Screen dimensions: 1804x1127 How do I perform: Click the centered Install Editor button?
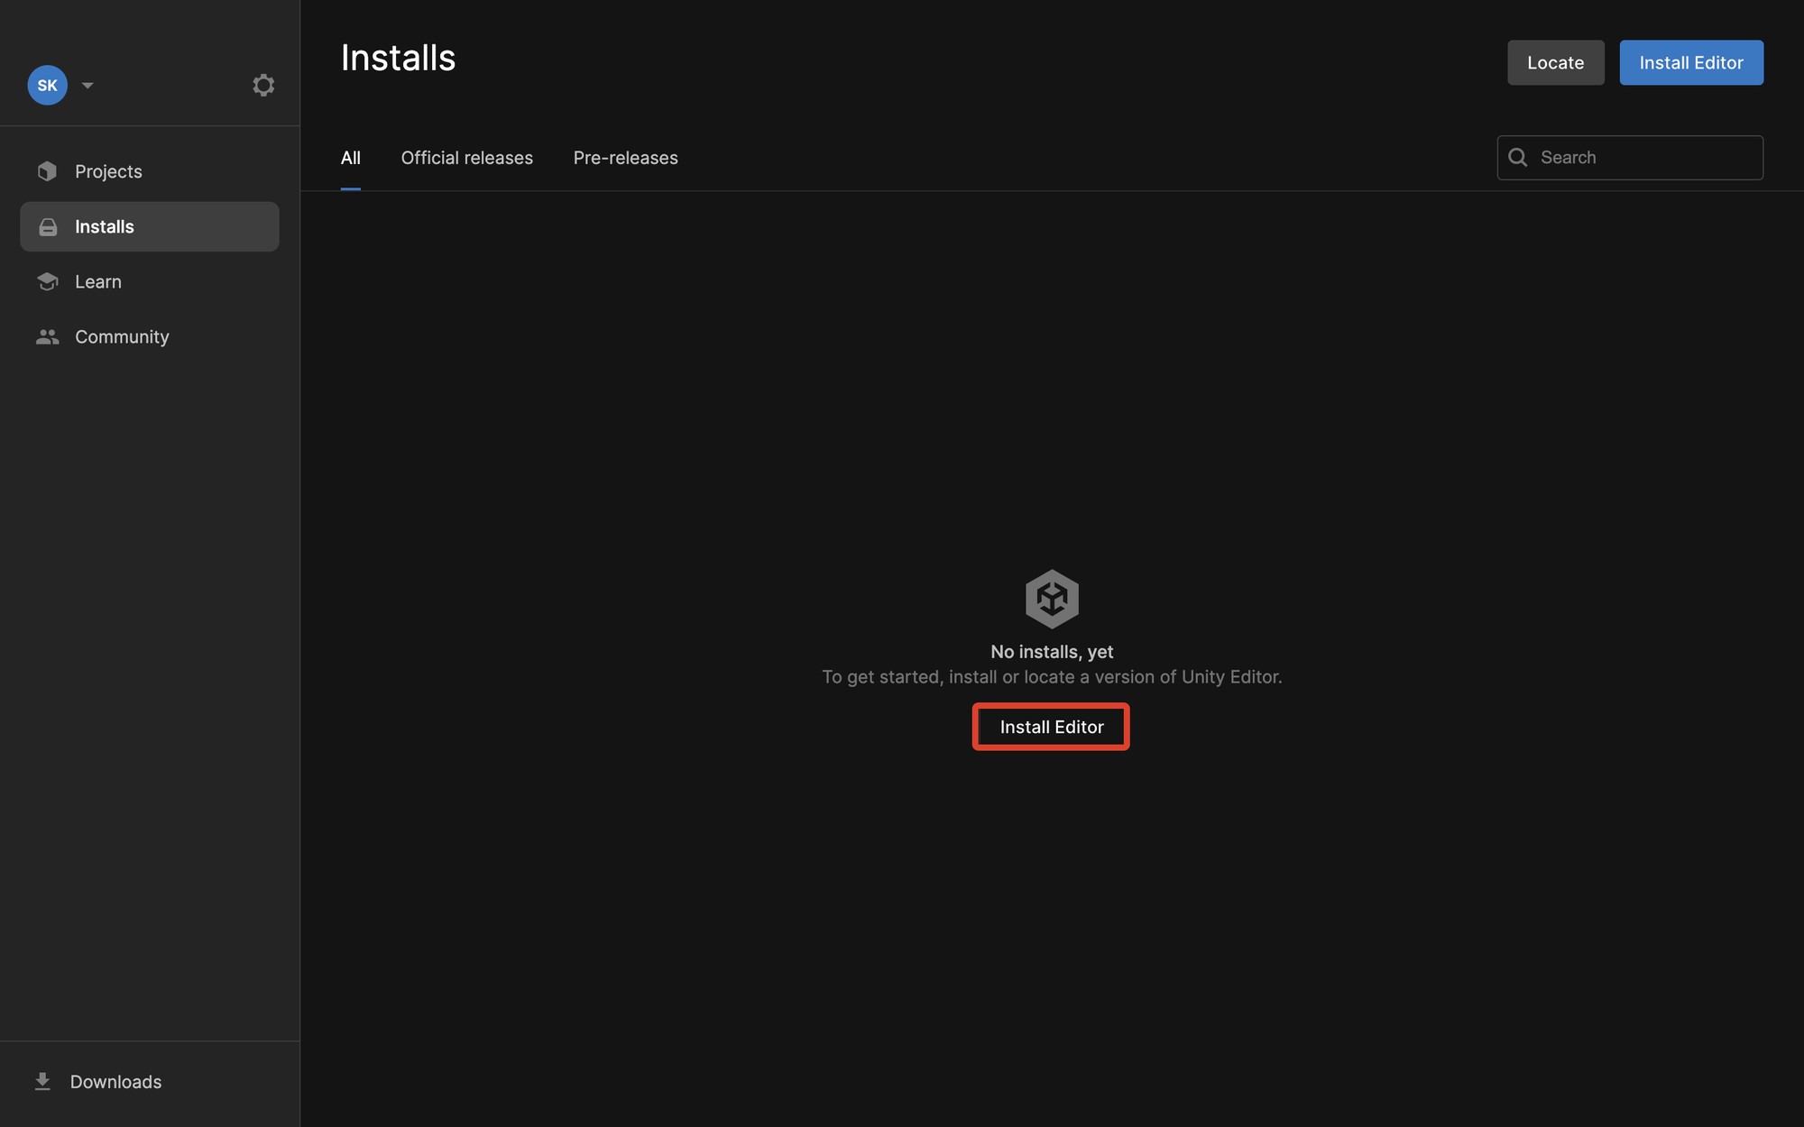[1051, 727]
